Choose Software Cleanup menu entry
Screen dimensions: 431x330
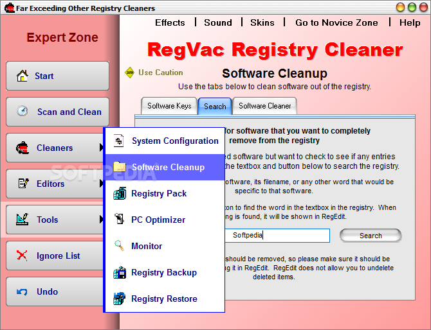pos(165,167)
